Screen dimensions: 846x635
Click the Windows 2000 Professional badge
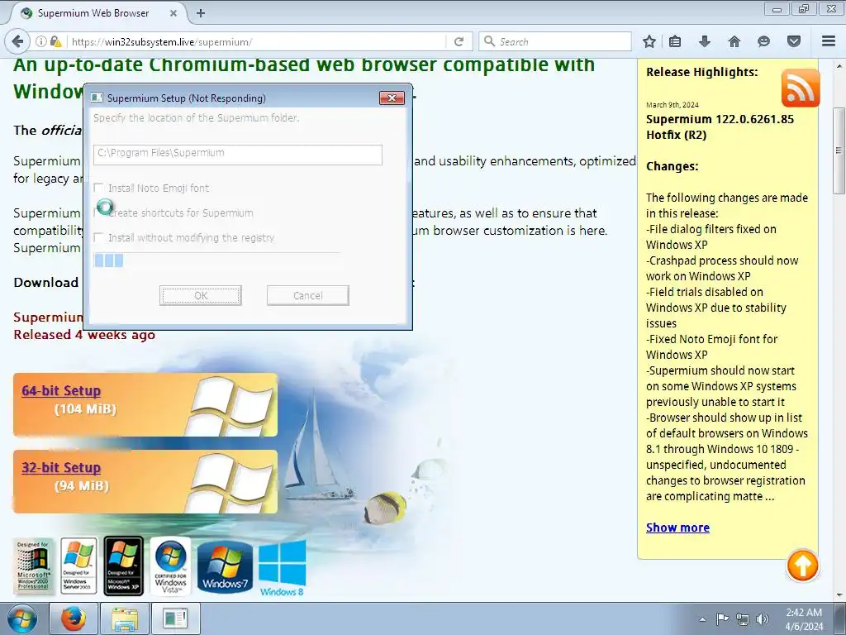point(33,566)
